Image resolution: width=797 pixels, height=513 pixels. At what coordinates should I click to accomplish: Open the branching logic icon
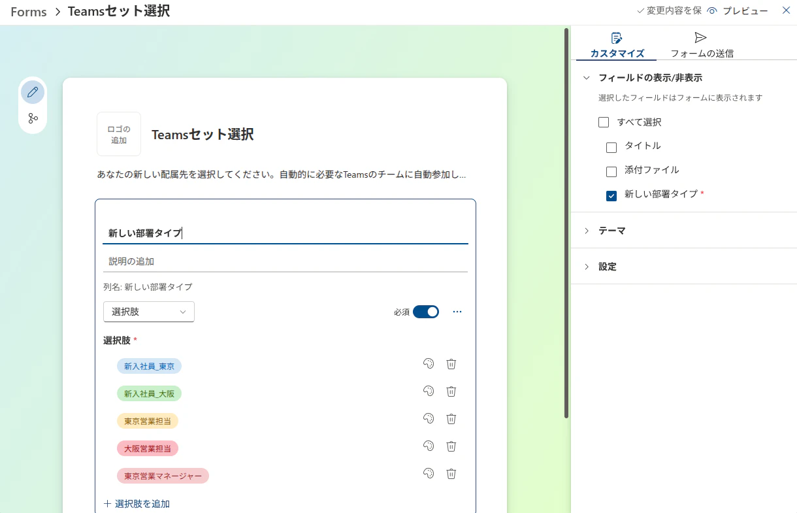(33, 118)
